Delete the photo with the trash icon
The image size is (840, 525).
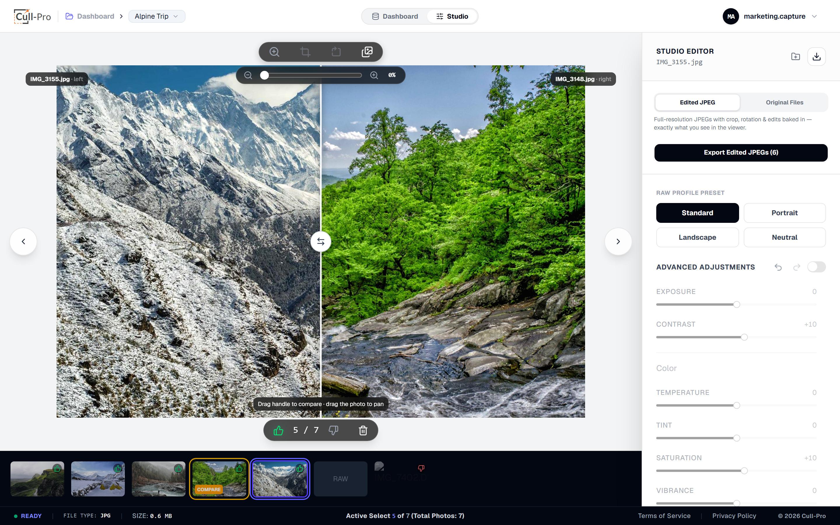click(363, 430)
